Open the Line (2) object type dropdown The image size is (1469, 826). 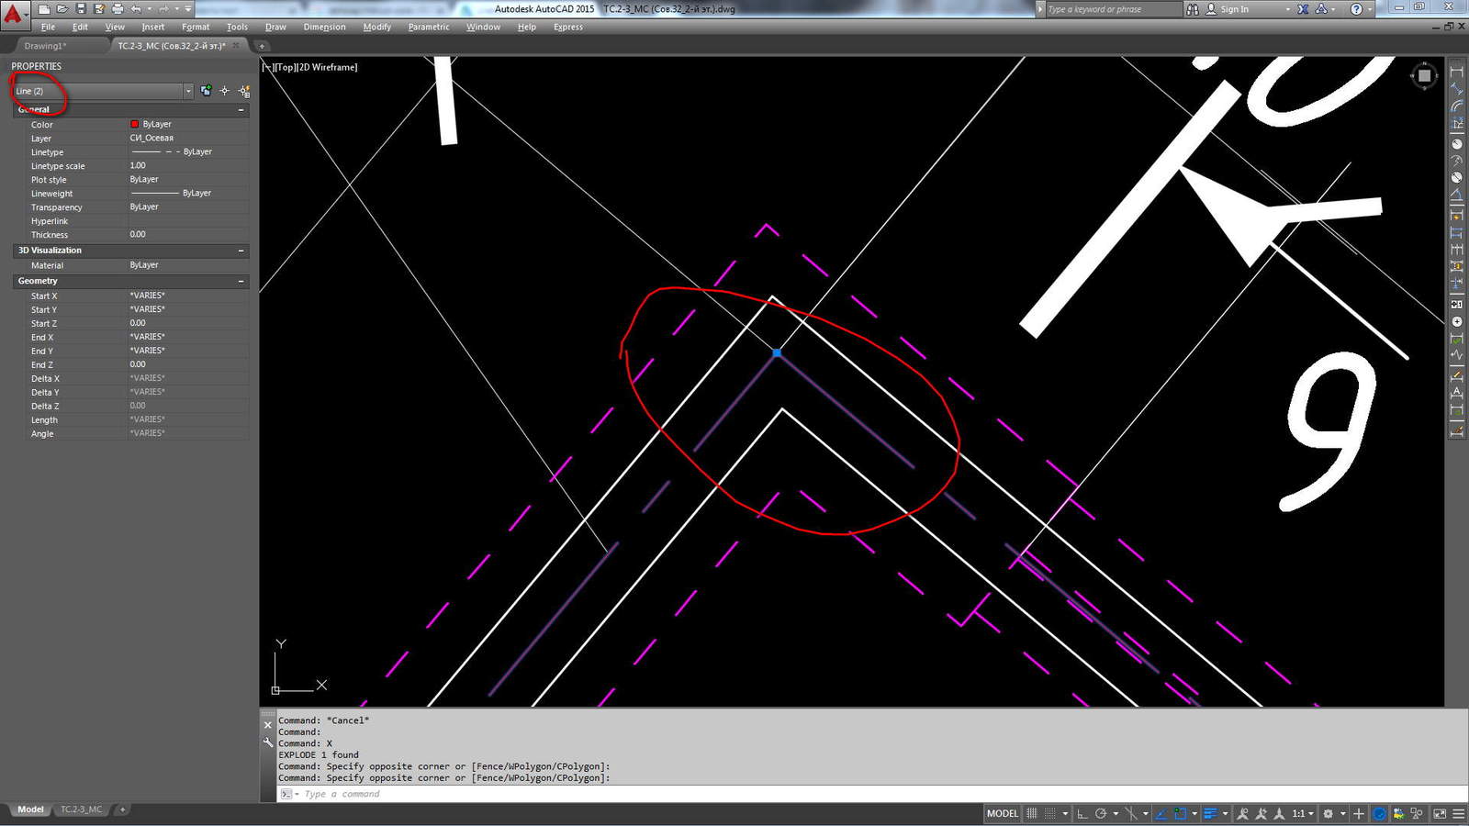pyautogui.click(x=188, y=91)
